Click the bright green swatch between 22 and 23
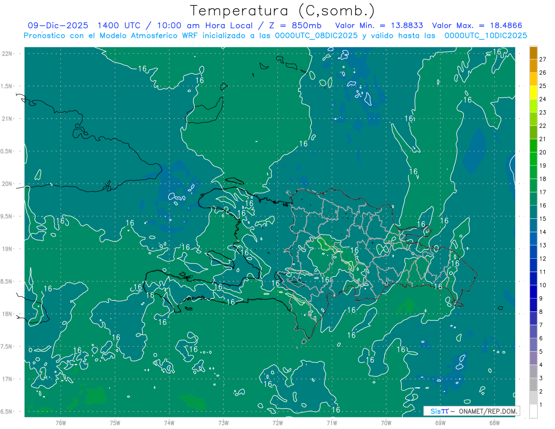 [x=533, y=119]
